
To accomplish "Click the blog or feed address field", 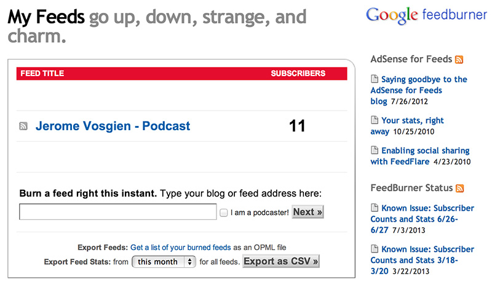I will tap(117, 212).
